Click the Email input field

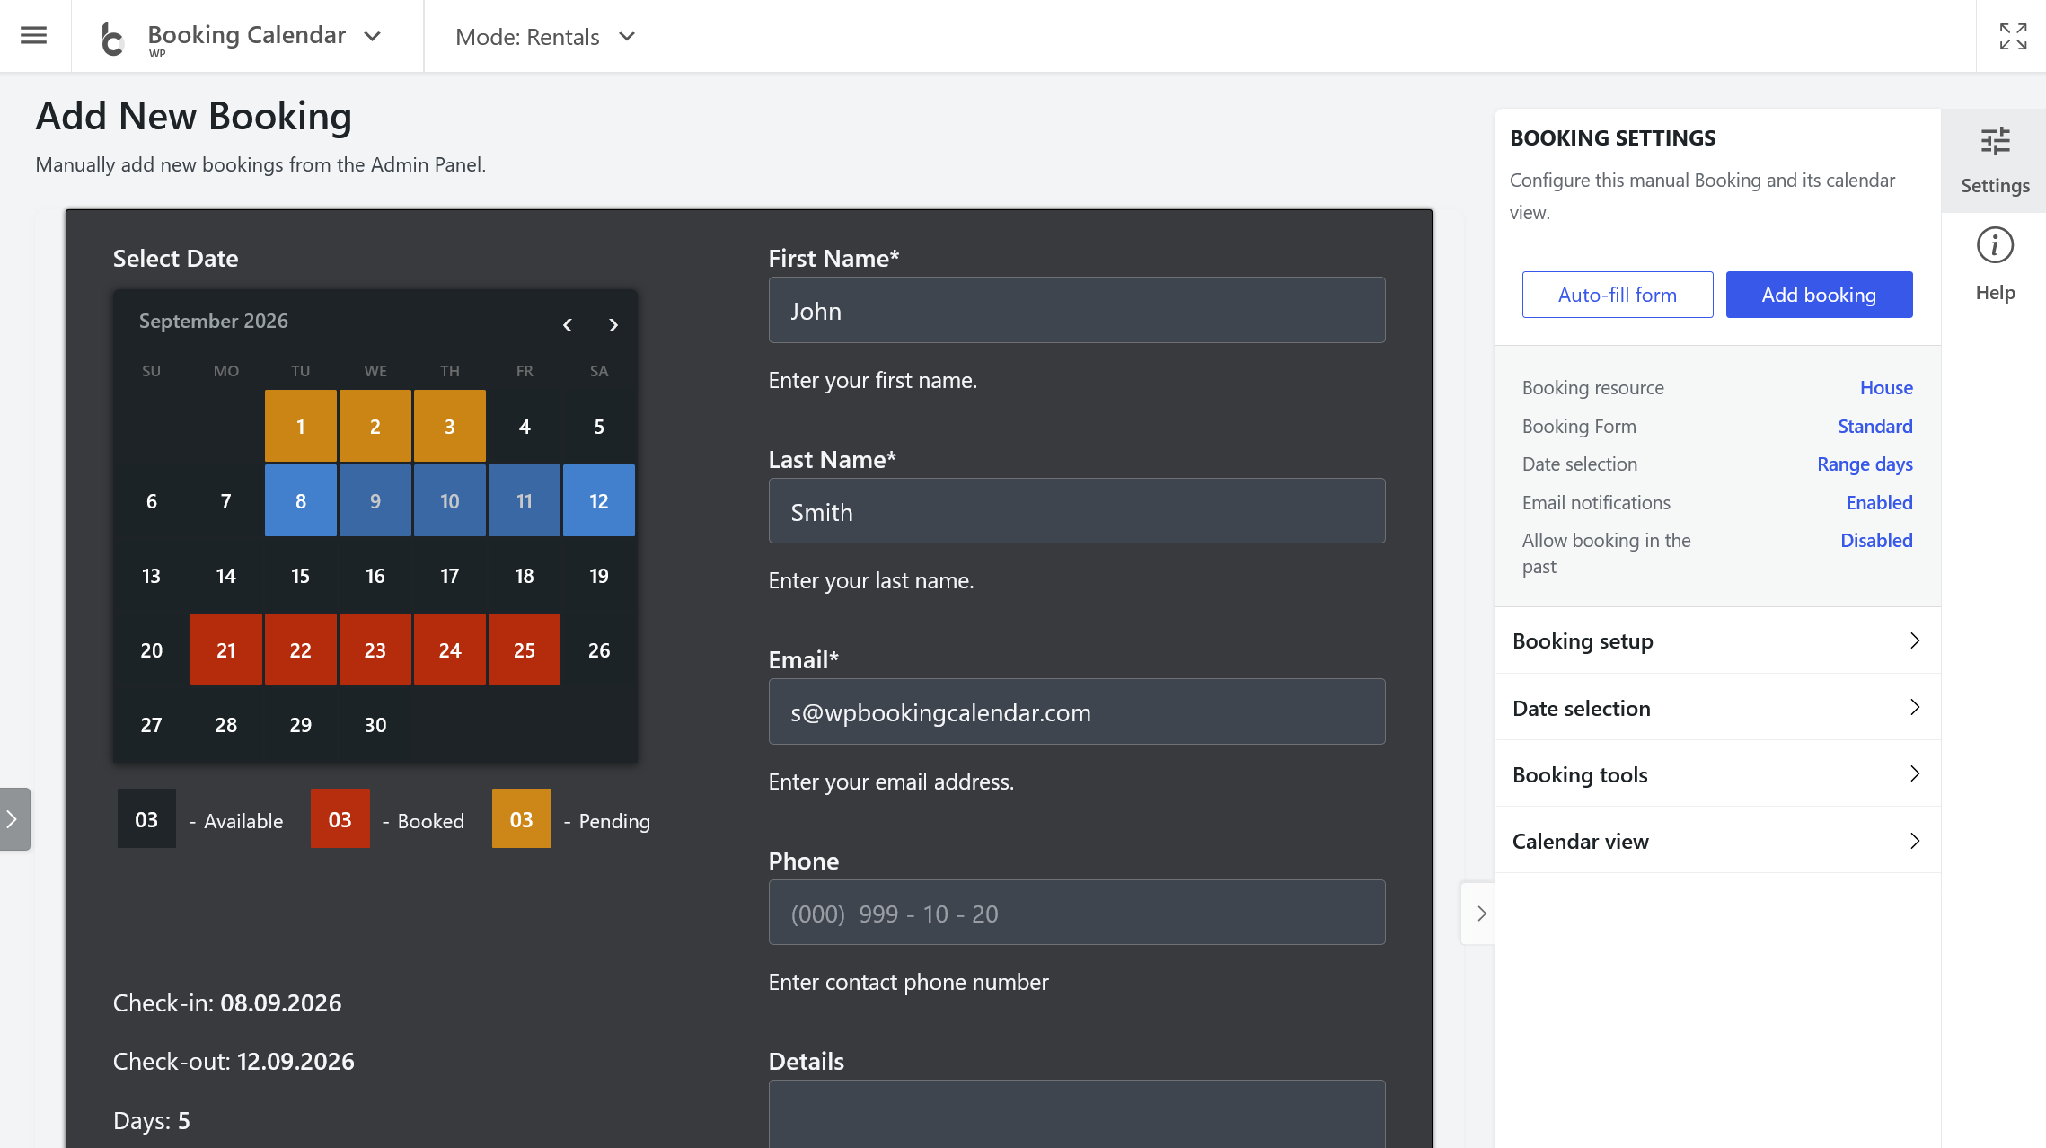1077,711
